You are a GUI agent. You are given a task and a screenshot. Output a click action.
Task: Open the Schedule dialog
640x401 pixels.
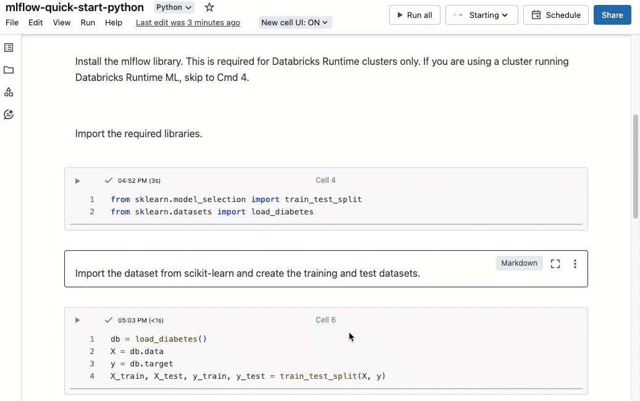pos(555,15)
